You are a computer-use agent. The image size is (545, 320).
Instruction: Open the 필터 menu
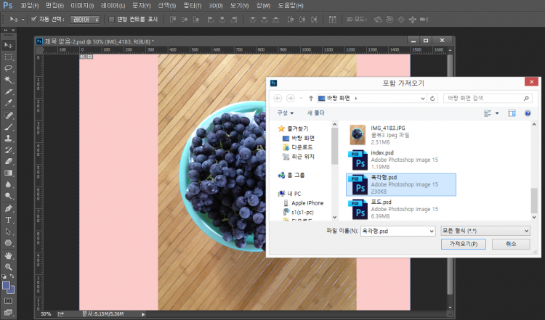pyautogui.click(x=192, y=6)
